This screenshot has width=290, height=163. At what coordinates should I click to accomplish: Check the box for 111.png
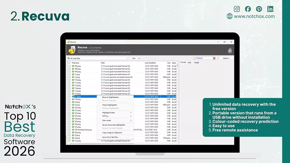[x=70, y=83]
